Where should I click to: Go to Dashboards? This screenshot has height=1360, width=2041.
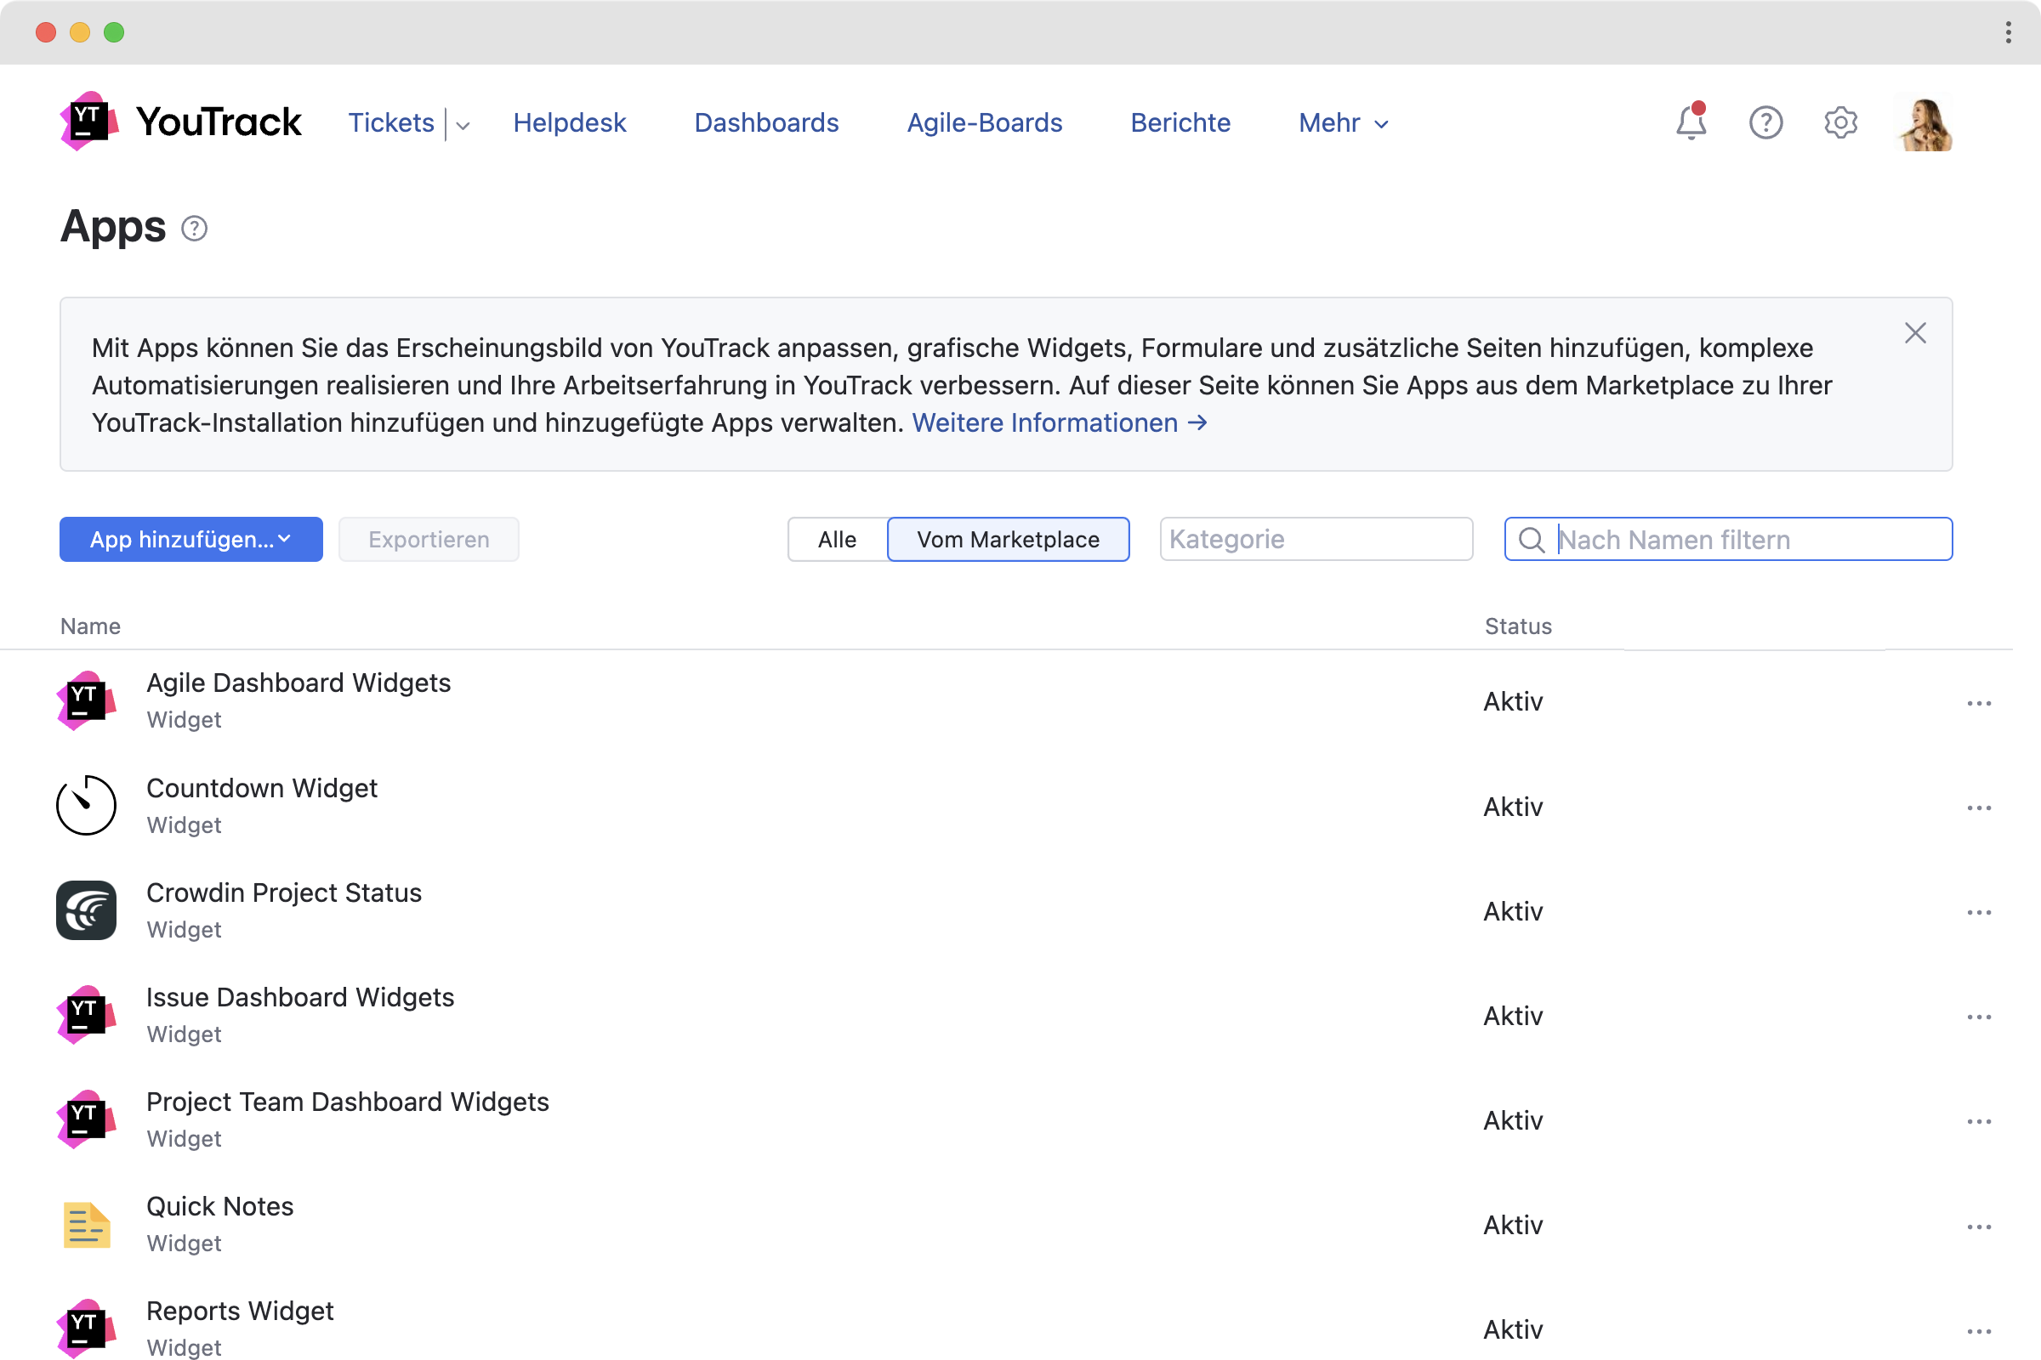pyautogui.click(x=766, y=123)
